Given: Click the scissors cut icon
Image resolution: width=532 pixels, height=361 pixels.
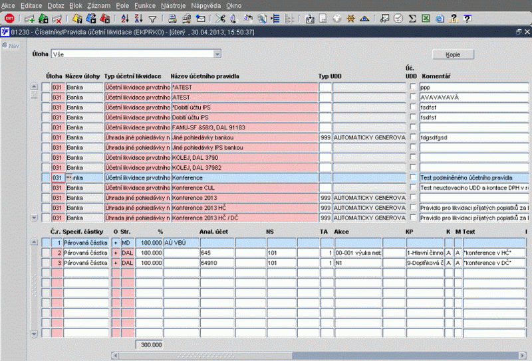Looking at the screenshot, I should point(220,19).
